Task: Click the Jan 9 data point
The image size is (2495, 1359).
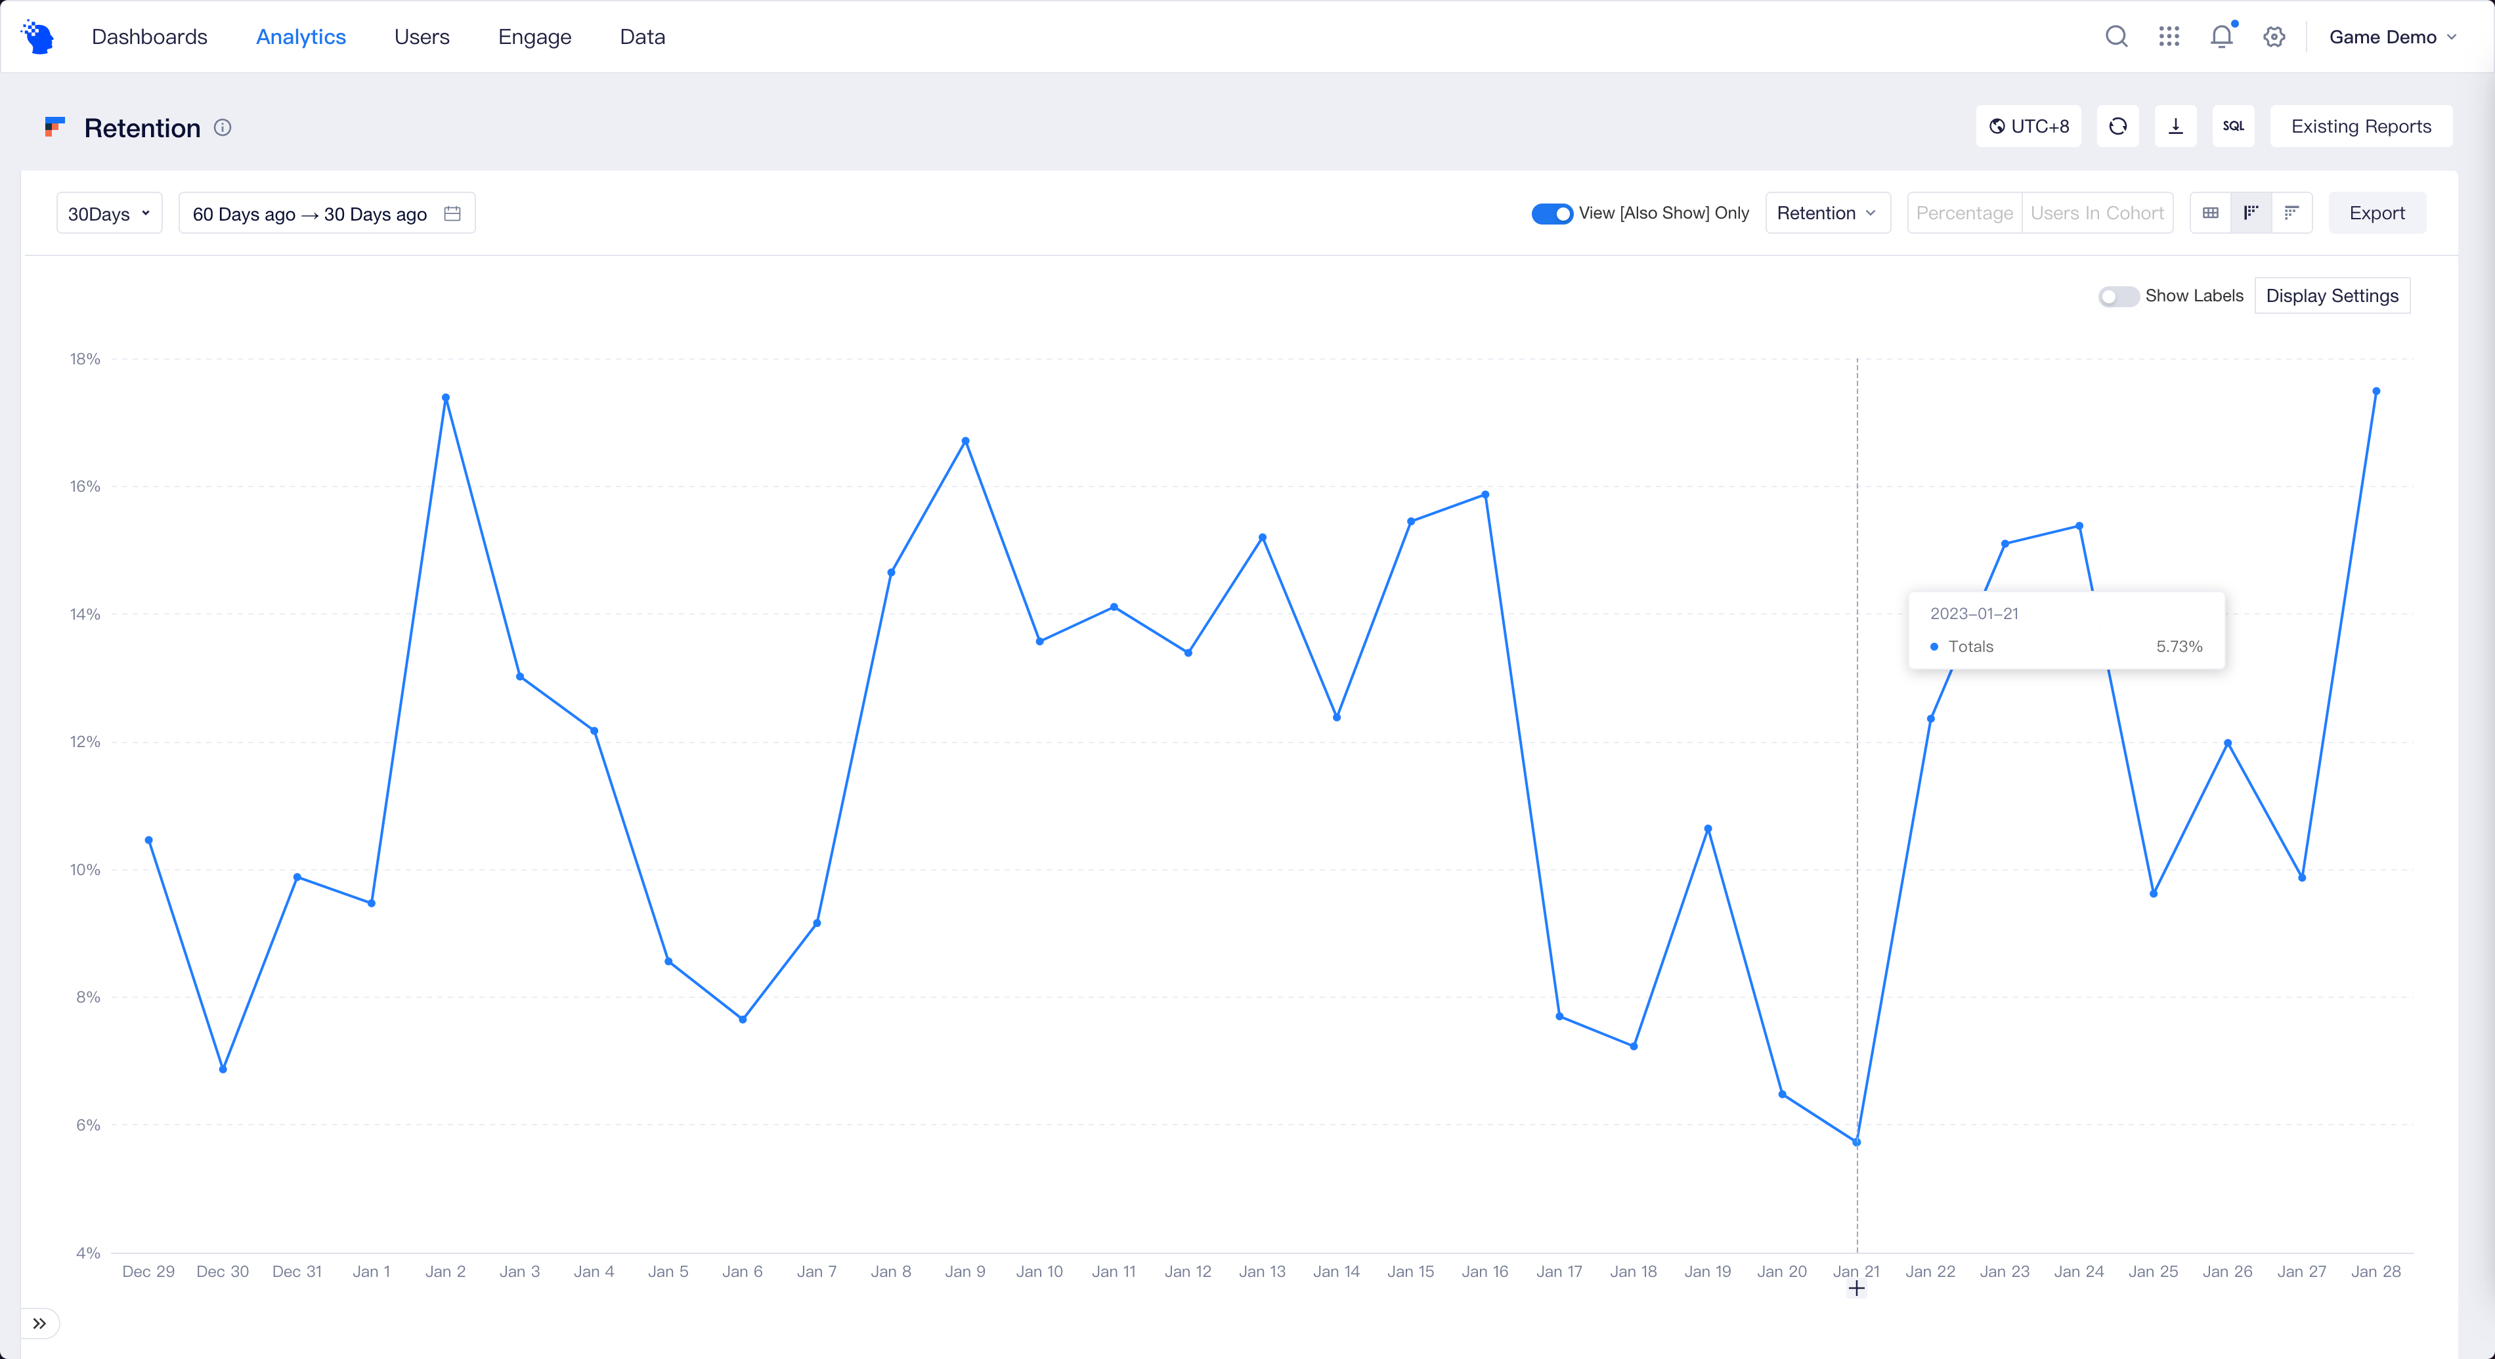Action: [966, 441]
